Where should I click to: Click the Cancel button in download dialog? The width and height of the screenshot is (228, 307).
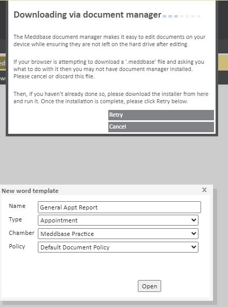[161, 127]
